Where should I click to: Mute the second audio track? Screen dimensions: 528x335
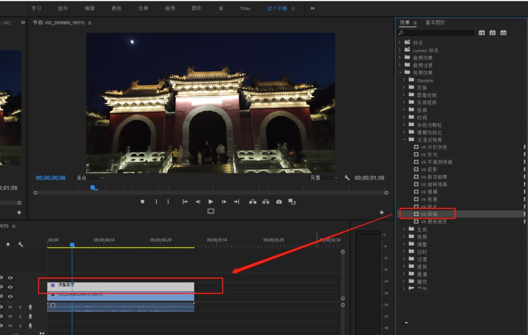click(10, 317)
